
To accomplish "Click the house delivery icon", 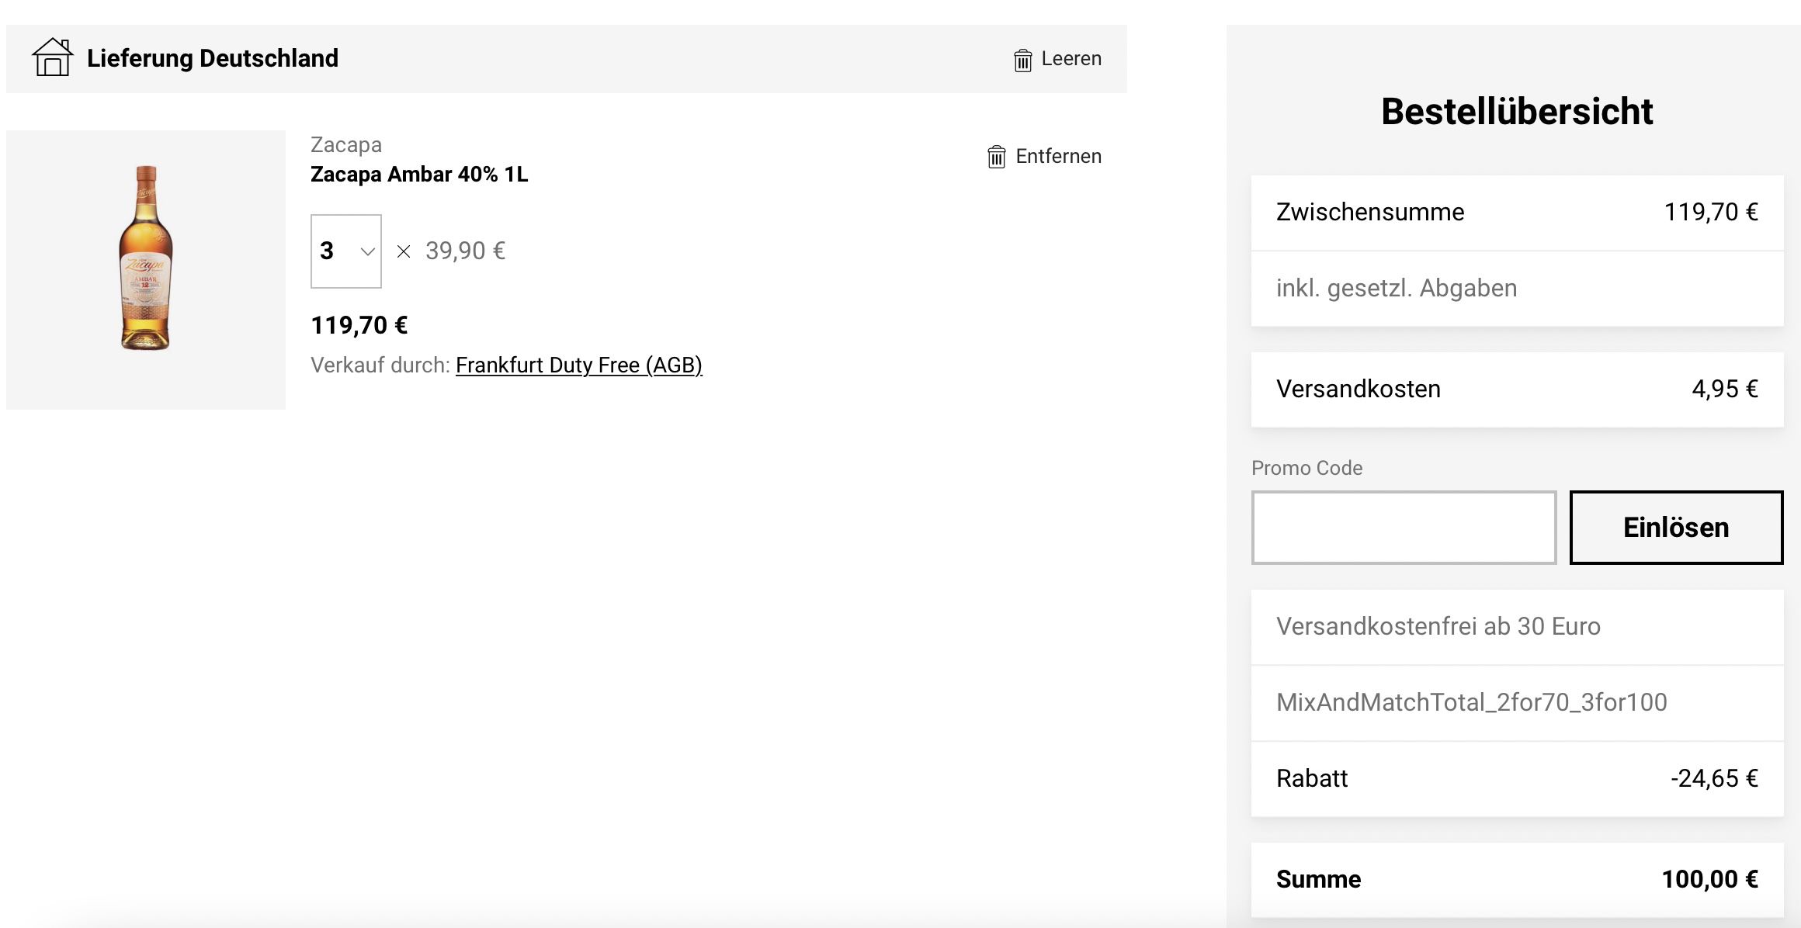I will [x=52, y=57].
